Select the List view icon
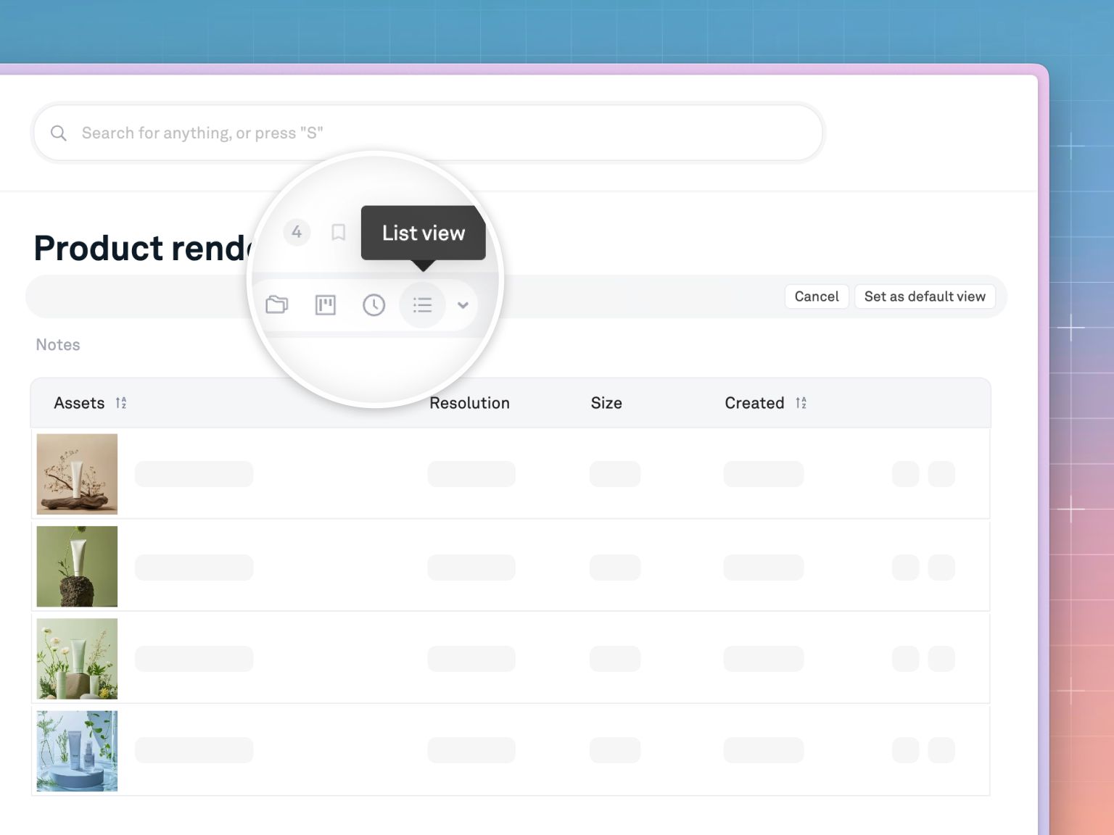The image size is (1114, 835). (422, 305)
